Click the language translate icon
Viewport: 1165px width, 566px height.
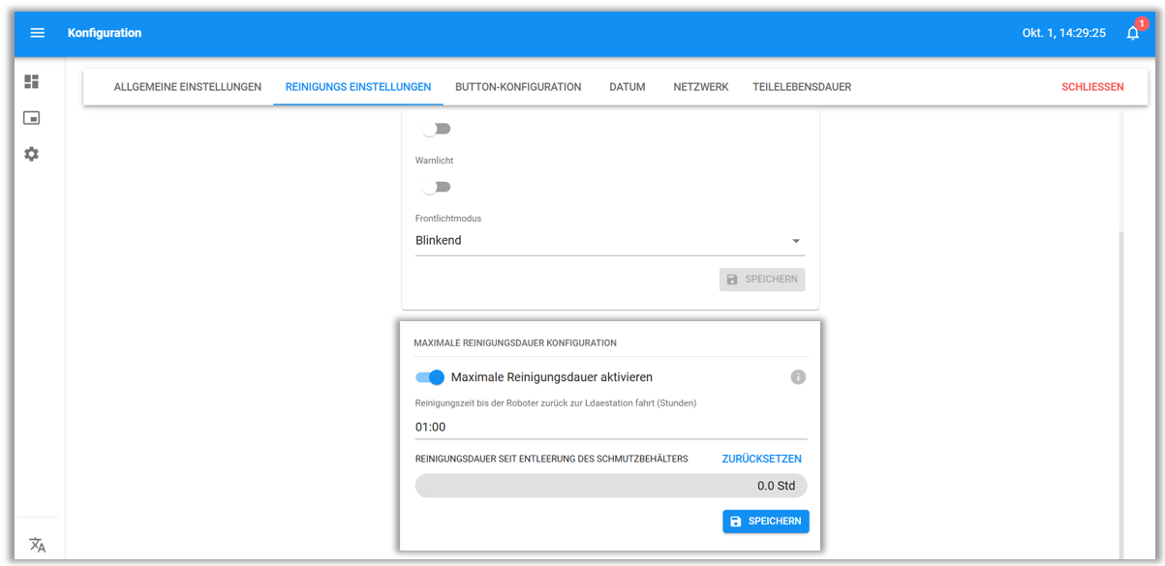[38, 544]
